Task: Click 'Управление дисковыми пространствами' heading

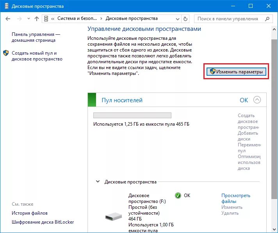Action: click(144, 29)
